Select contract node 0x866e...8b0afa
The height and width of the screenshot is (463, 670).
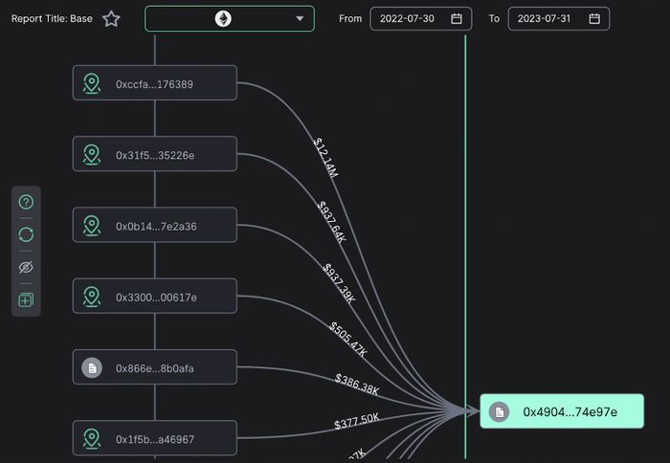(155, 367)
